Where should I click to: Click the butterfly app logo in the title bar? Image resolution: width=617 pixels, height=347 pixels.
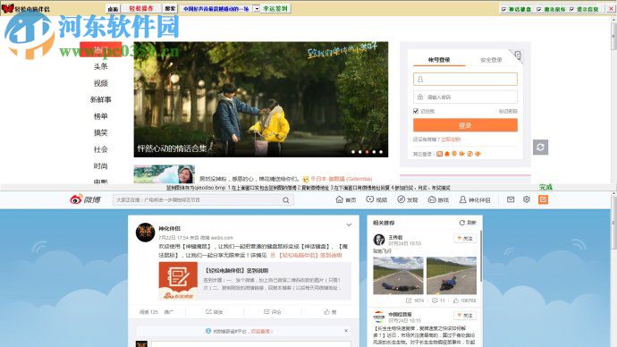click(x=7, y=8)
